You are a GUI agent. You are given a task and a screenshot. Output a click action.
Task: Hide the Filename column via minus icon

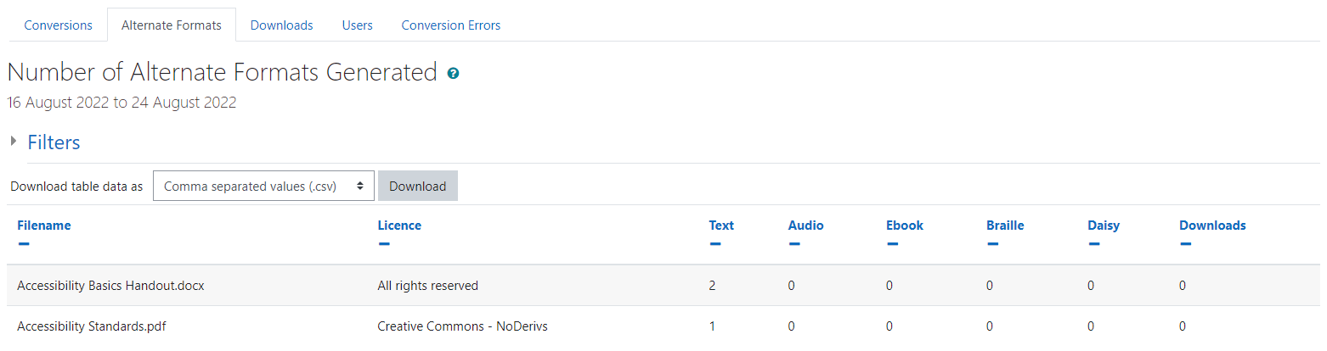click(x=24, y=244)
